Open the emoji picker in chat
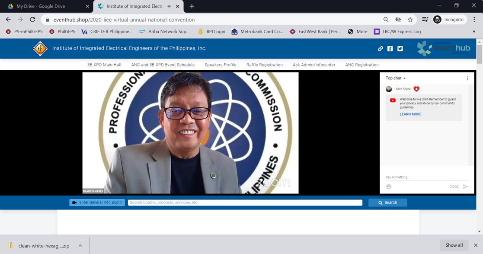Image resolution: width=483 pixels, height=254 pixels. (389, 187)
